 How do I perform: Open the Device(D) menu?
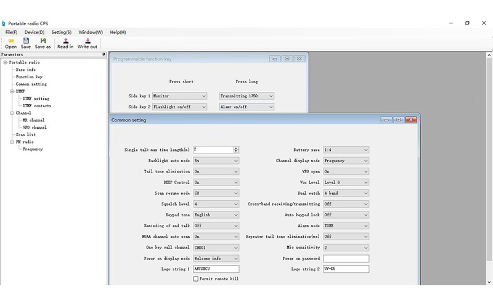[35, 32]
